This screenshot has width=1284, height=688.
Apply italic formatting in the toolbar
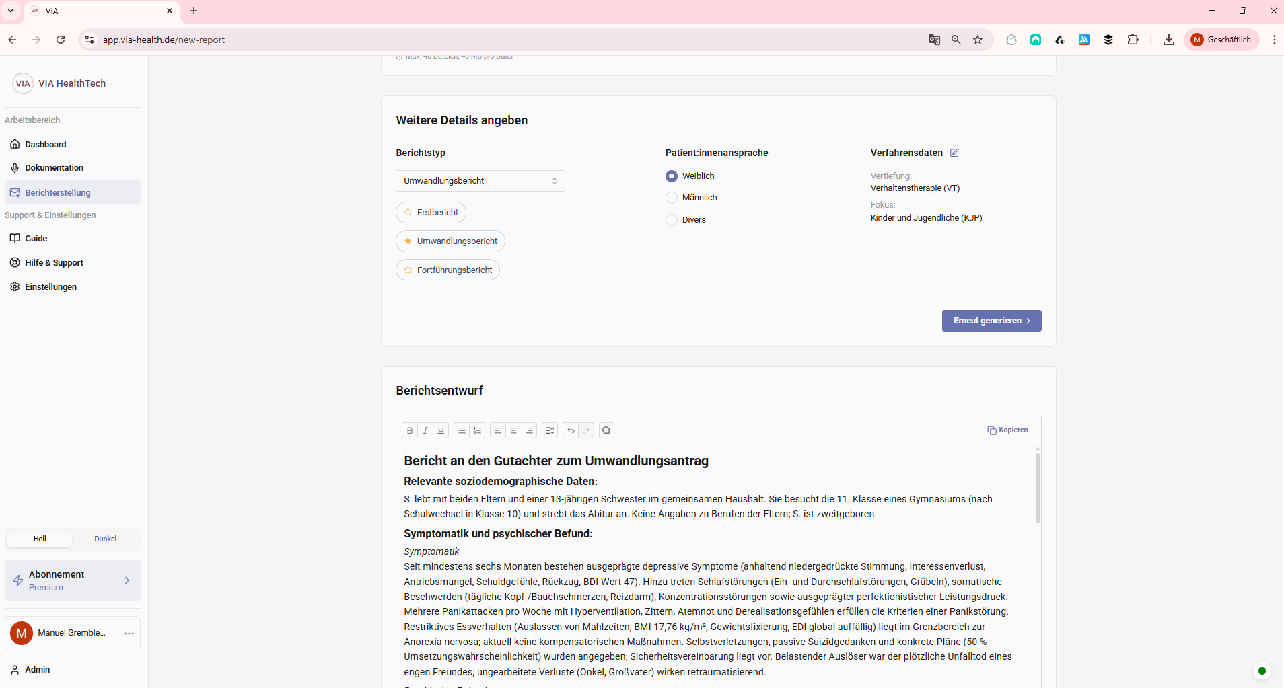tap(425, 430)
